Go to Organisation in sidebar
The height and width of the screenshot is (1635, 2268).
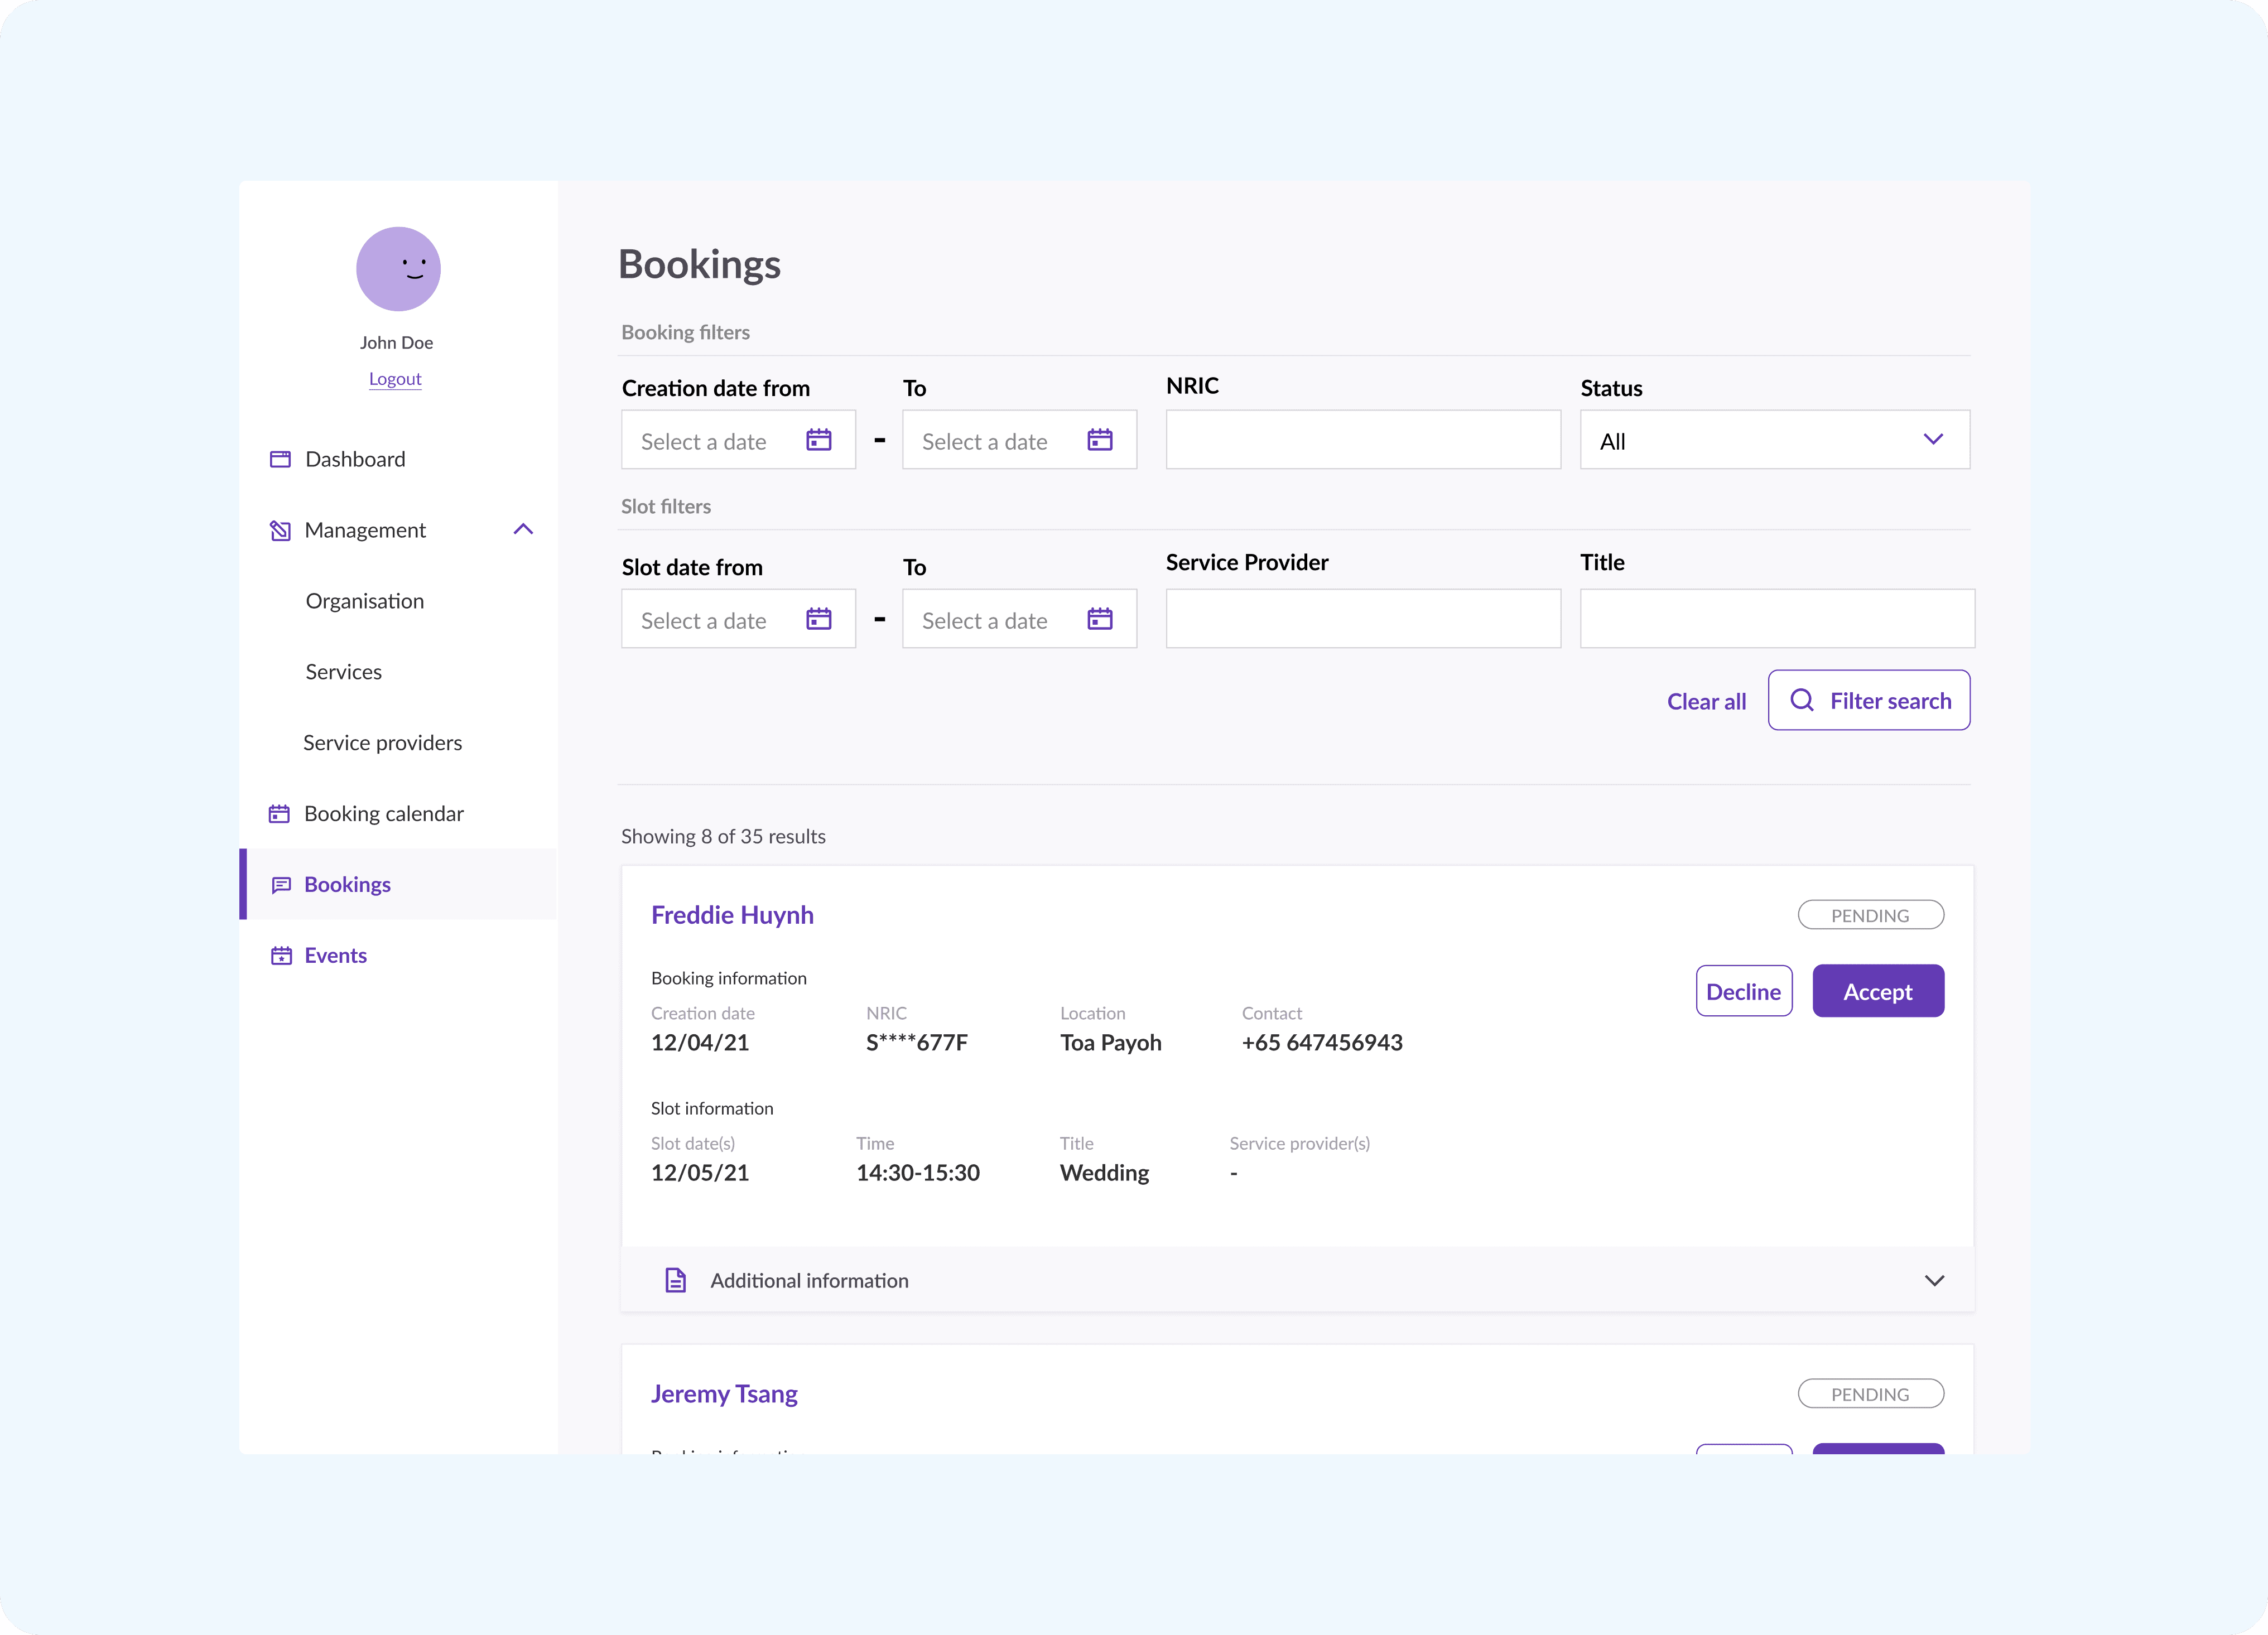point(365,601)
